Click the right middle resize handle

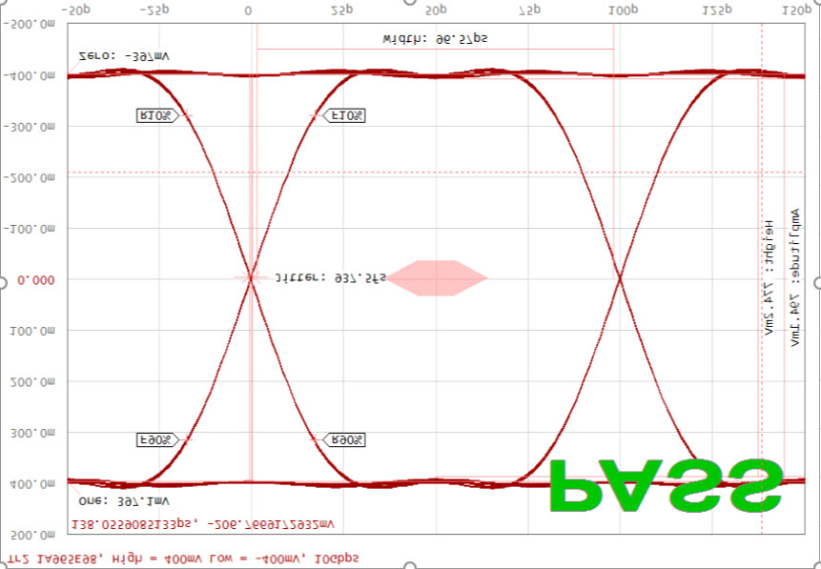[817, 283]
